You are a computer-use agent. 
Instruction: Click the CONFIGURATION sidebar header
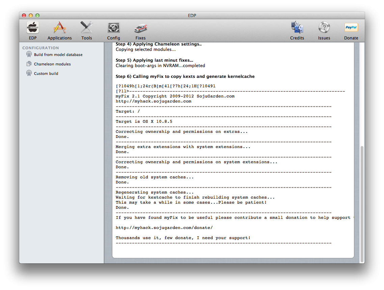pyautogui.click(x=40, y=48)
